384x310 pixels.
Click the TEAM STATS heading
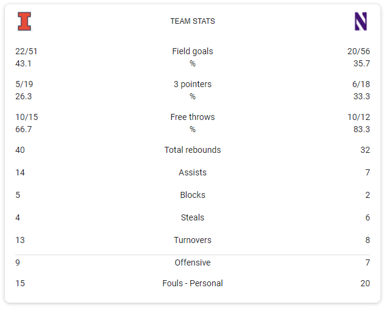point(193,21)
